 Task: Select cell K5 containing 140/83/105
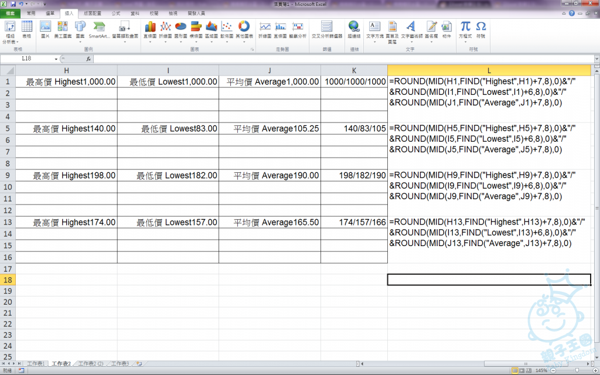(x=354, y=128)
